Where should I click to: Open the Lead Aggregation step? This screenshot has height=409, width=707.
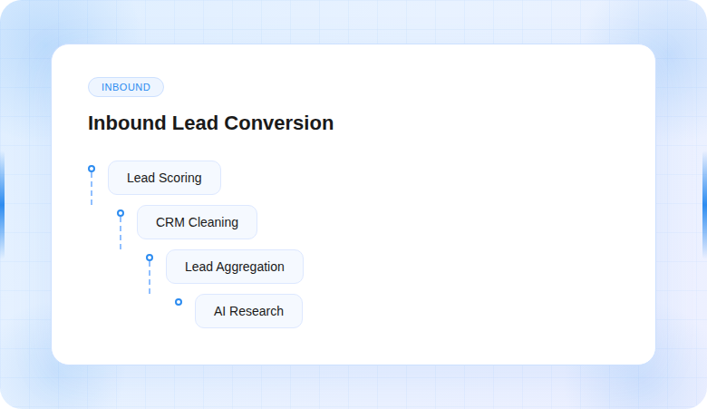pyautogui.click(x=234, y=267)
